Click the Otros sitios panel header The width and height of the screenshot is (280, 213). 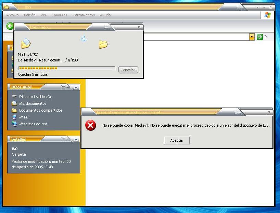tap(43, 87)
